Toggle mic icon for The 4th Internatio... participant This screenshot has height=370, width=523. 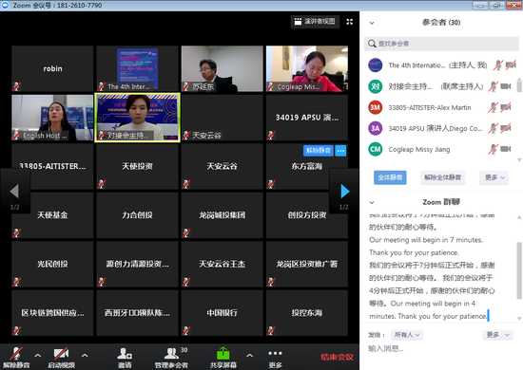(x=498, y=65)
